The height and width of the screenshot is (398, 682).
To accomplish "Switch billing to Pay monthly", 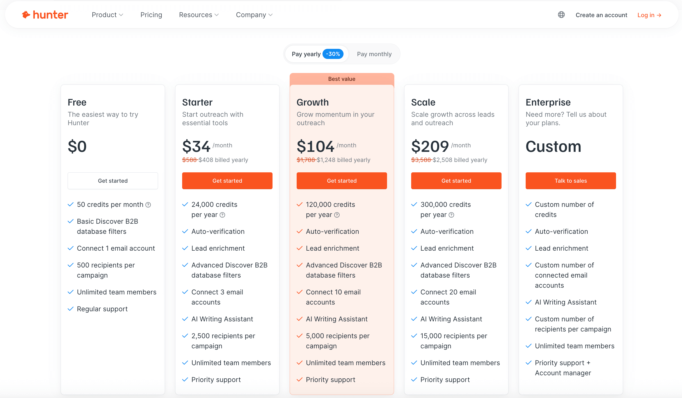I will [x=374, y=54].
